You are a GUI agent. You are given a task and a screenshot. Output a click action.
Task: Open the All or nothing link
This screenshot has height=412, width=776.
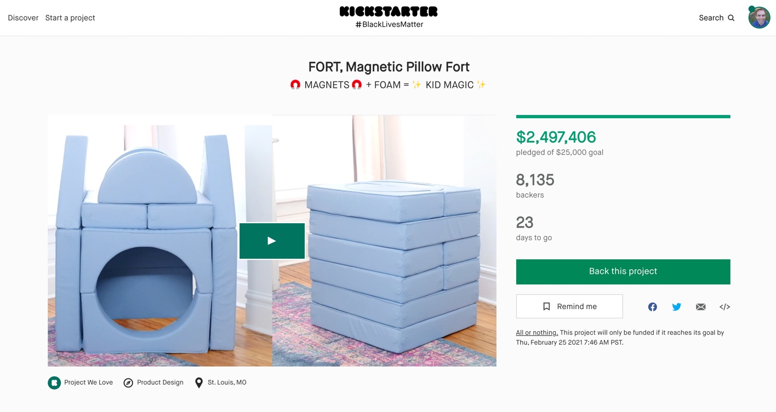pos(537,333)
